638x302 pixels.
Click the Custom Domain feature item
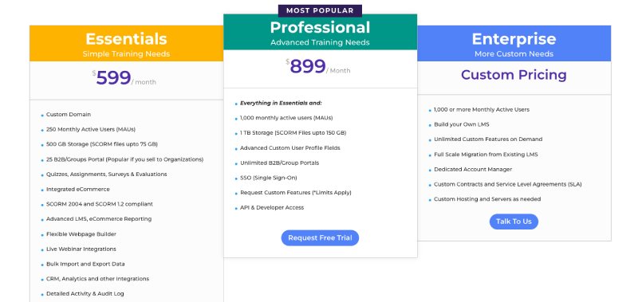(x=69, y=115)
